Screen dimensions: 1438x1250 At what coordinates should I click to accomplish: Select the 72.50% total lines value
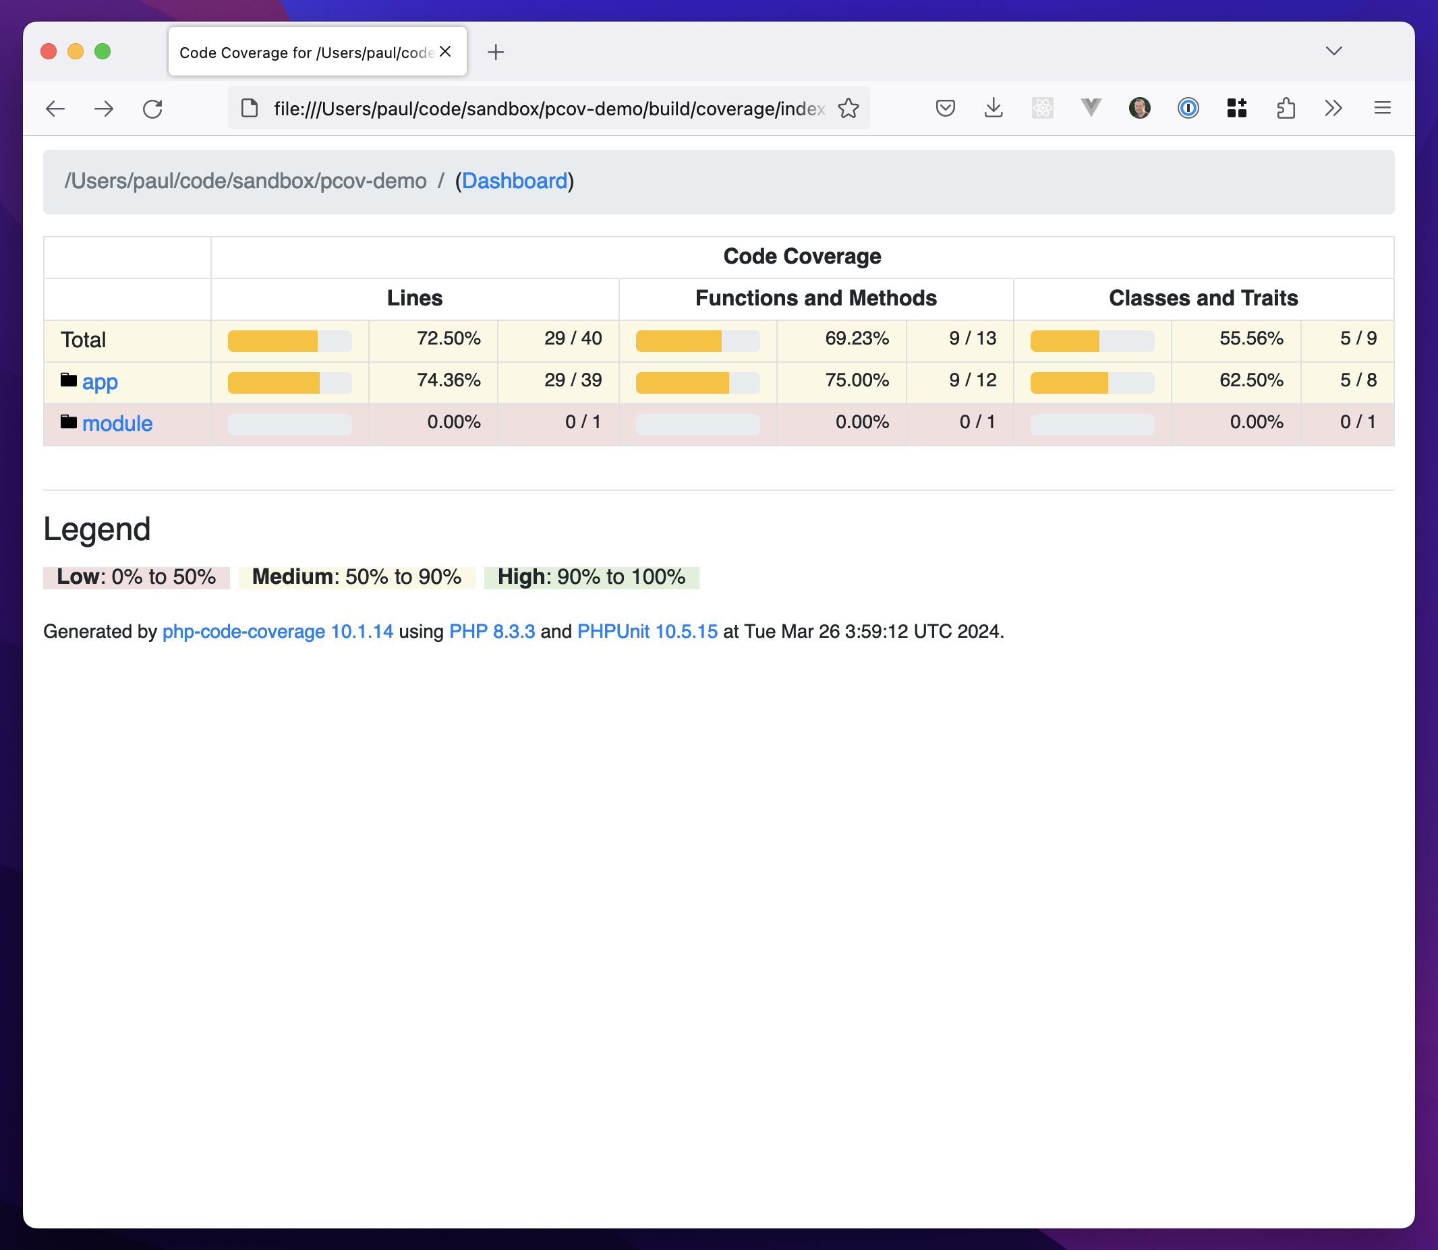pos(449,338)
